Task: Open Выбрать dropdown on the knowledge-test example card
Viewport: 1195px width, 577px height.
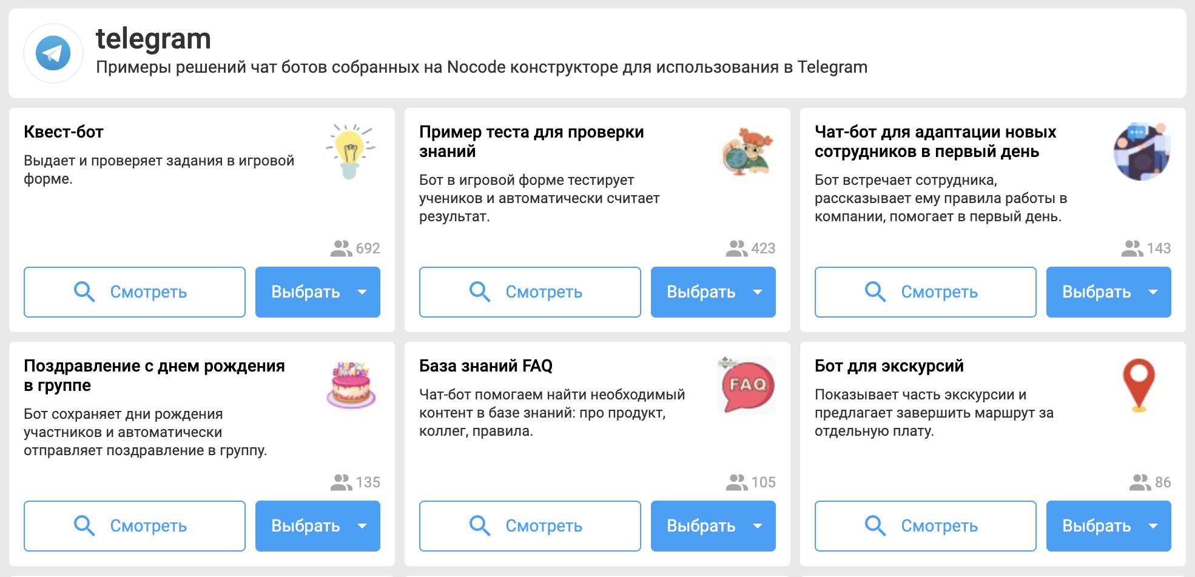Action: click(x=758, y=292)
